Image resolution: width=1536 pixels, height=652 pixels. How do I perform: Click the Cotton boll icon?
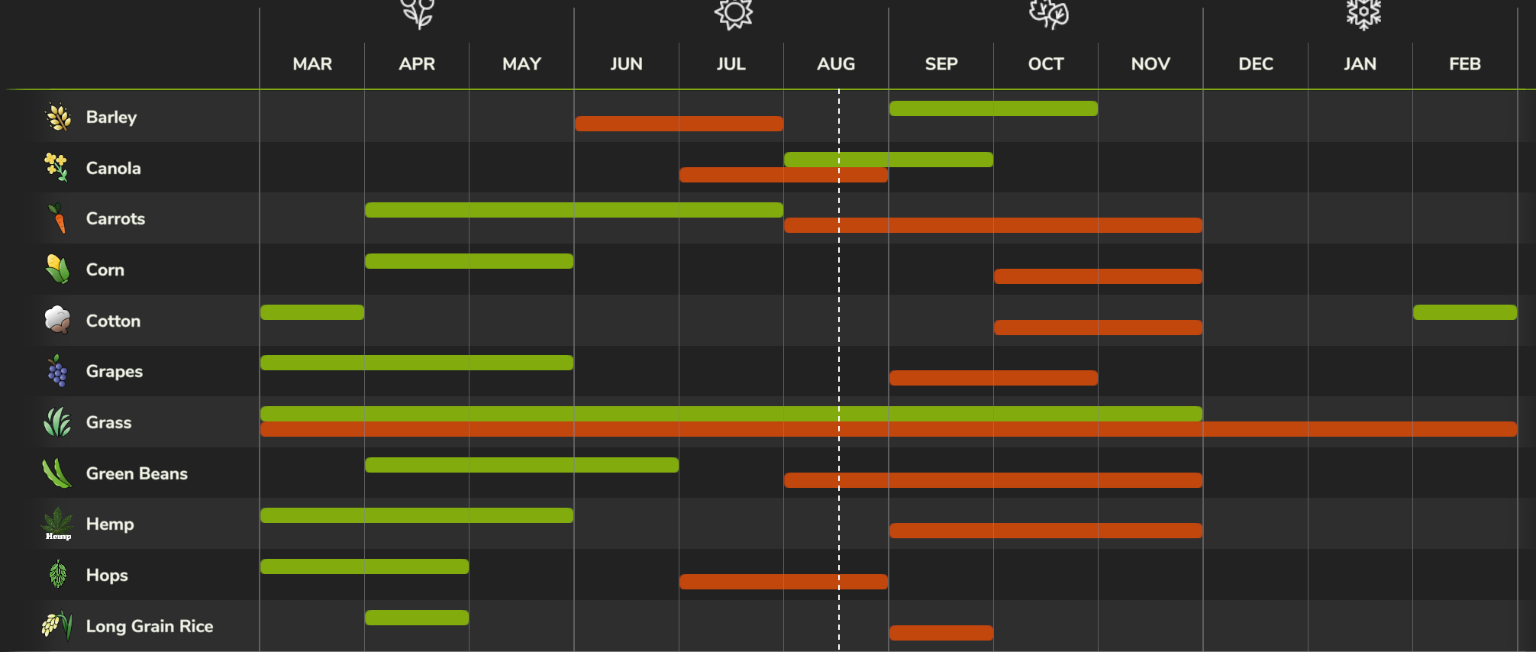coord(58,320)
